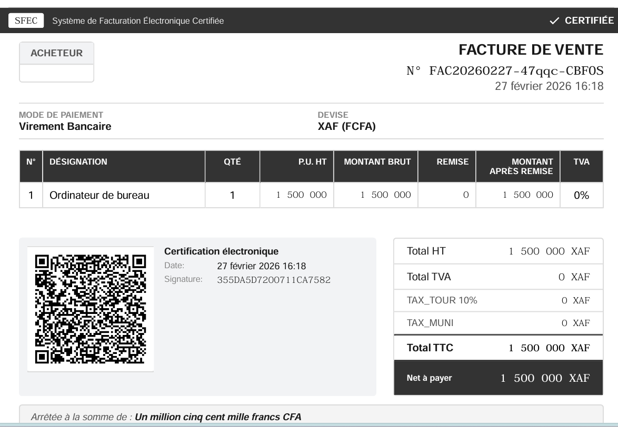Screen dimensions: 618x427
Task: Click the ACHETEUR section header
Action: 56,53
